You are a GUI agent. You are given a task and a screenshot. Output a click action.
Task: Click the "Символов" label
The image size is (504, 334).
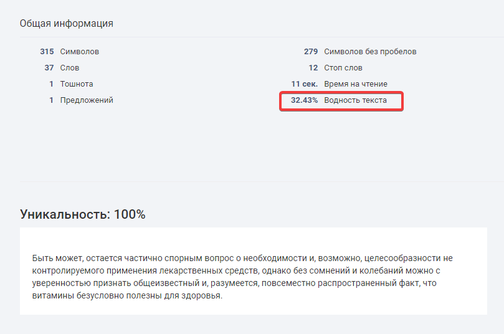point(79,52)
